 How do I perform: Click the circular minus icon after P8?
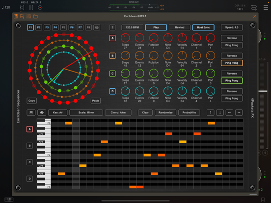(x=97, y=27)
